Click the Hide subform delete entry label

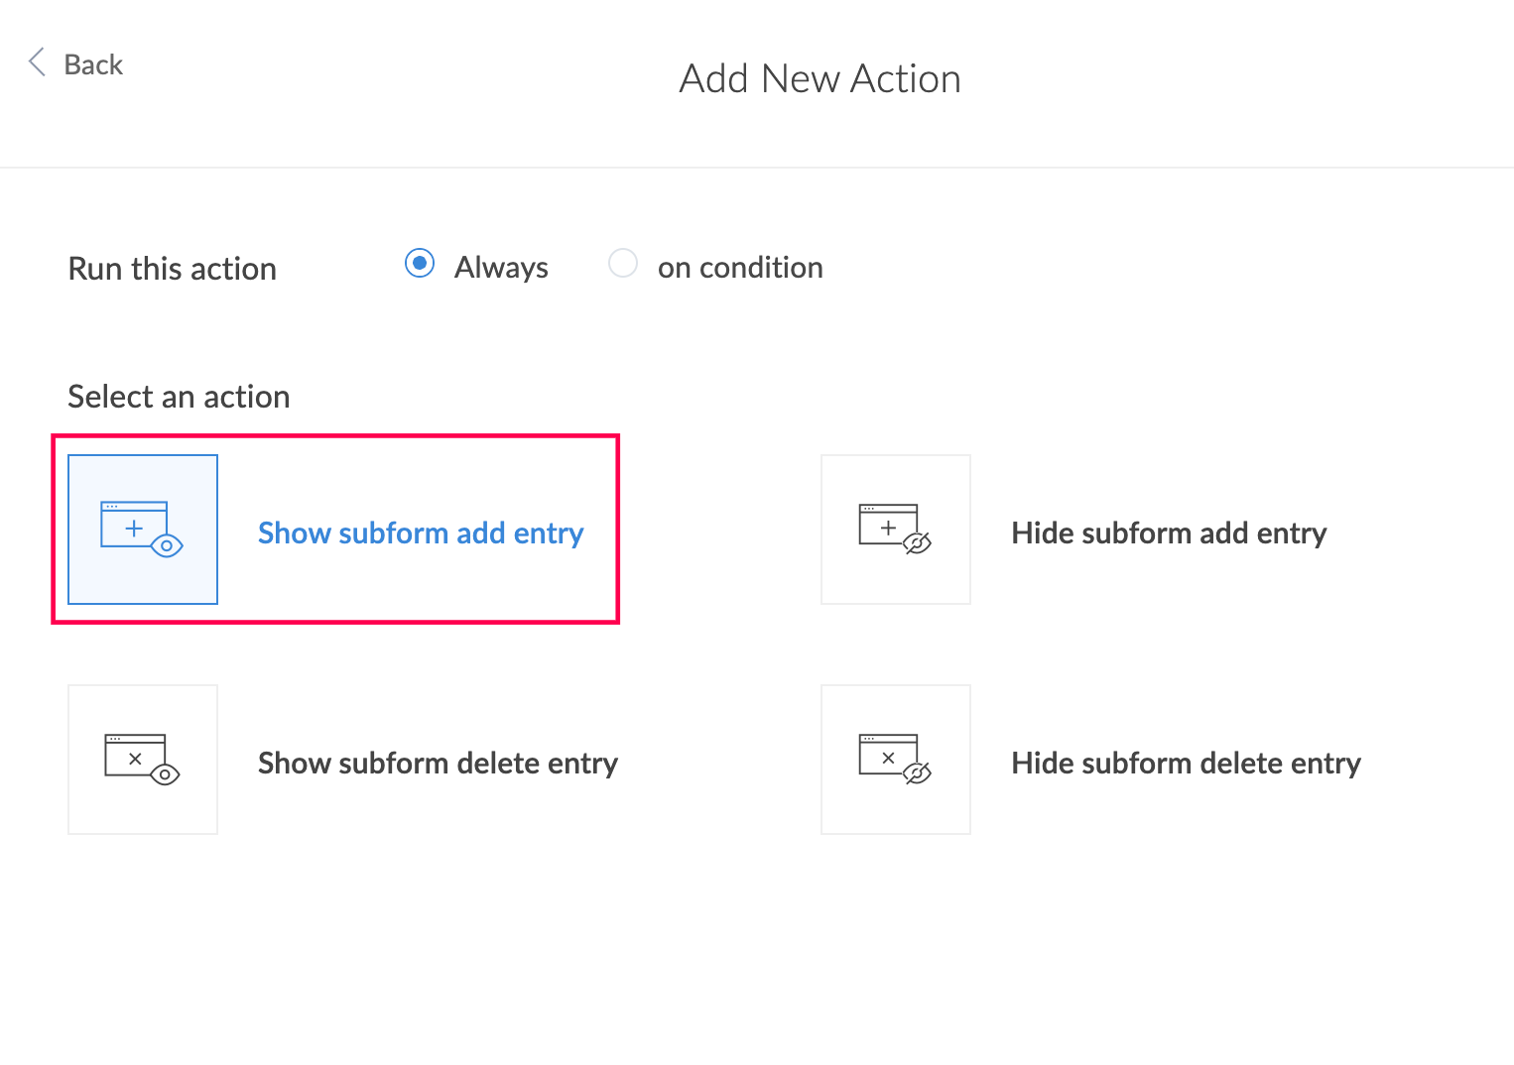pos(1186,764)
